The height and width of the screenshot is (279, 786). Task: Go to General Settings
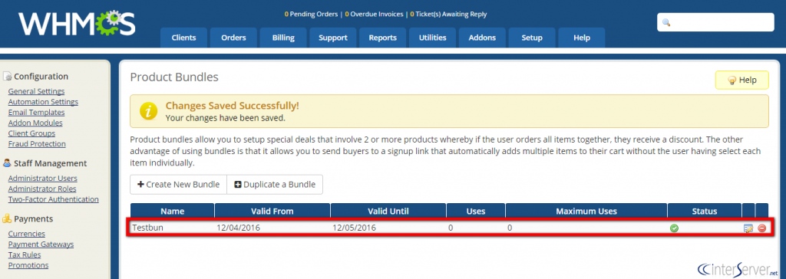[x=36, y=91]
